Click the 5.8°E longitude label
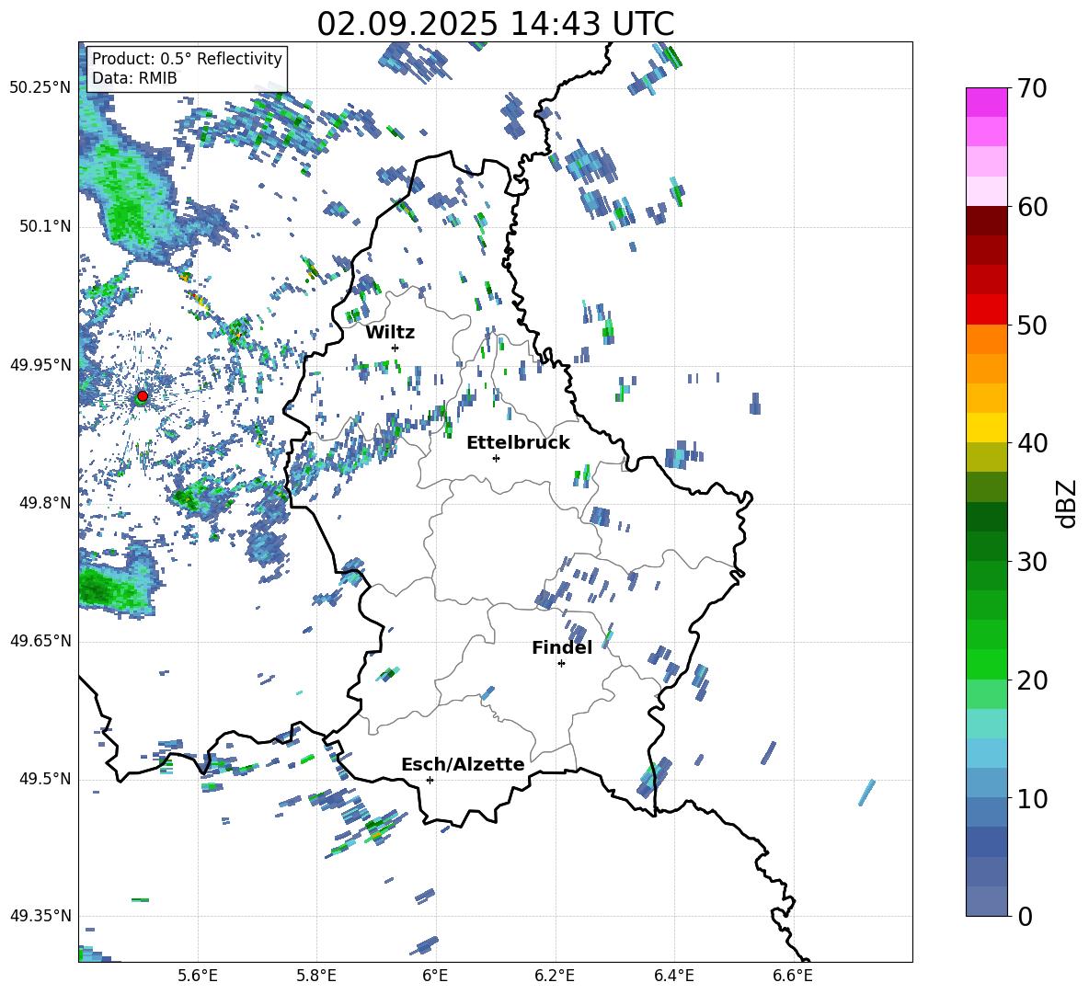The image size is (1089, 994). [316, 976]
